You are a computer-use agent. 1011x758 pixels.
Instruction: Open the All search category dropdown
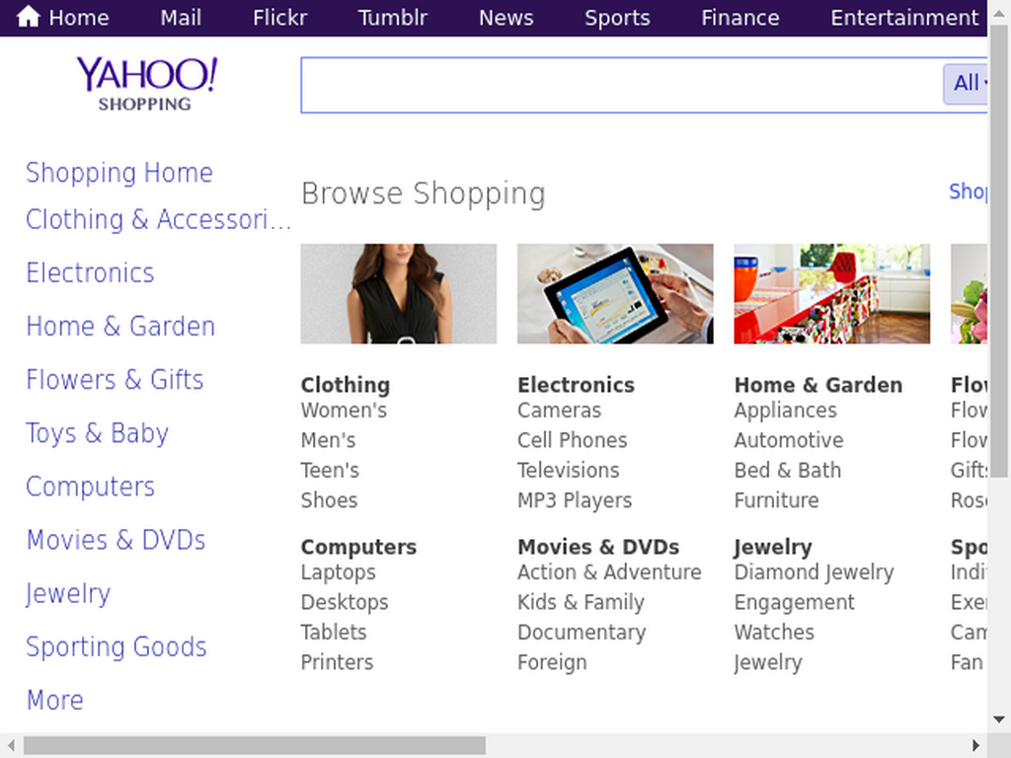(x=966, y=84)
